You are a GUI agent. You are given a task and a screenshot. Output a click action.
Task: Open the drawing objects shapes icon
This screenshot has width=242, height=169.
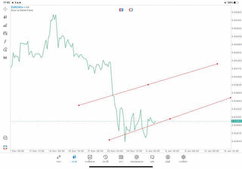tap(5, 50)
